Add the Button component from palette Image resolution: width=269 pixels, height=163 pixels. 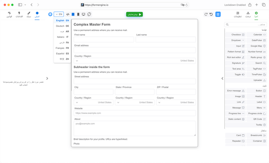point(257,91)
